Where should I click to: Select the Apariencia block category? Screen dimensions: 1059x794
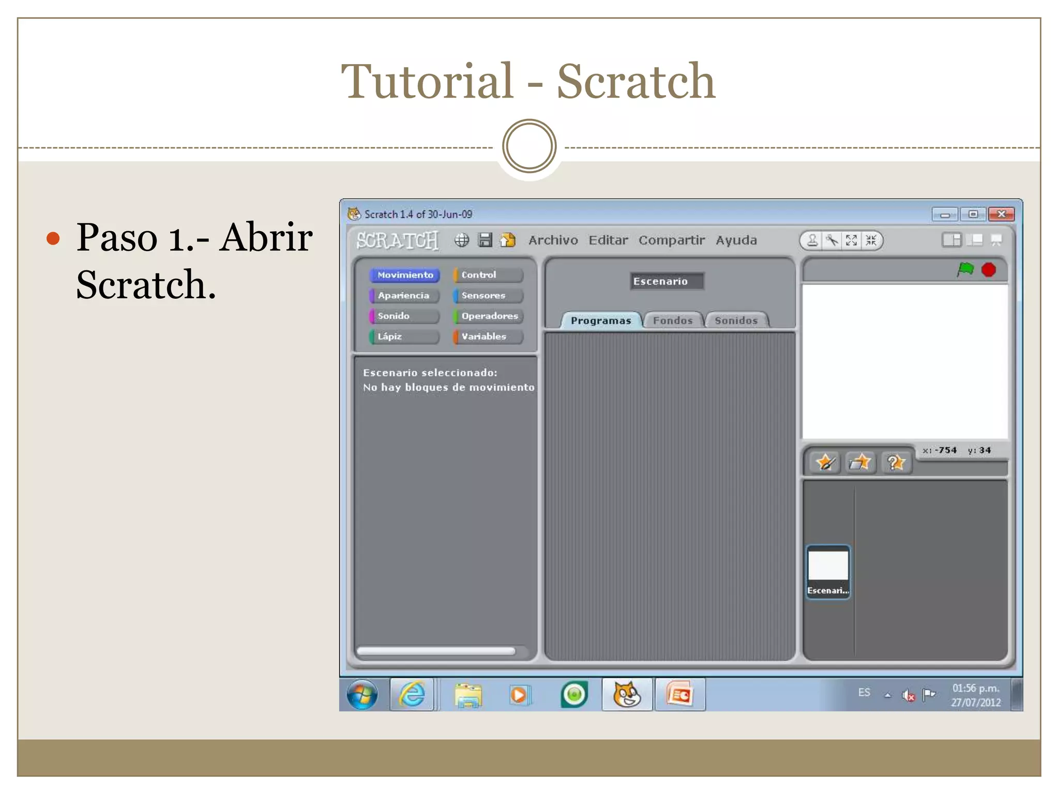[x=404, y=296]
